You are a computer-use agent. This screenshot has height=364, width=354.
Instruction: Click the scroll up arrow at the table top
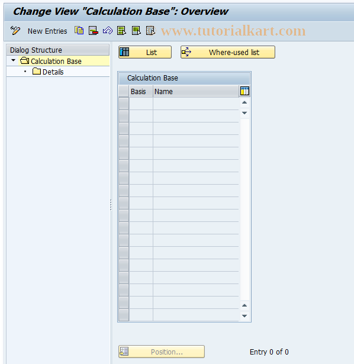[244, 102]
